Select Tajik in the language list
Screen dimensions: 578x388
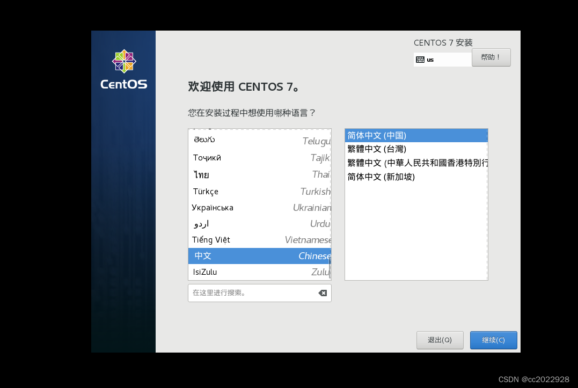click(x=260, y=158)
